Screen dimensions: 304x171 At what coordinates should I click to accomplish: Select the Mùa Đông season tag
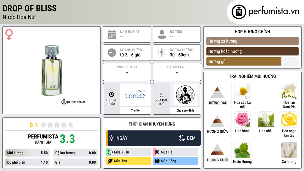175,161
